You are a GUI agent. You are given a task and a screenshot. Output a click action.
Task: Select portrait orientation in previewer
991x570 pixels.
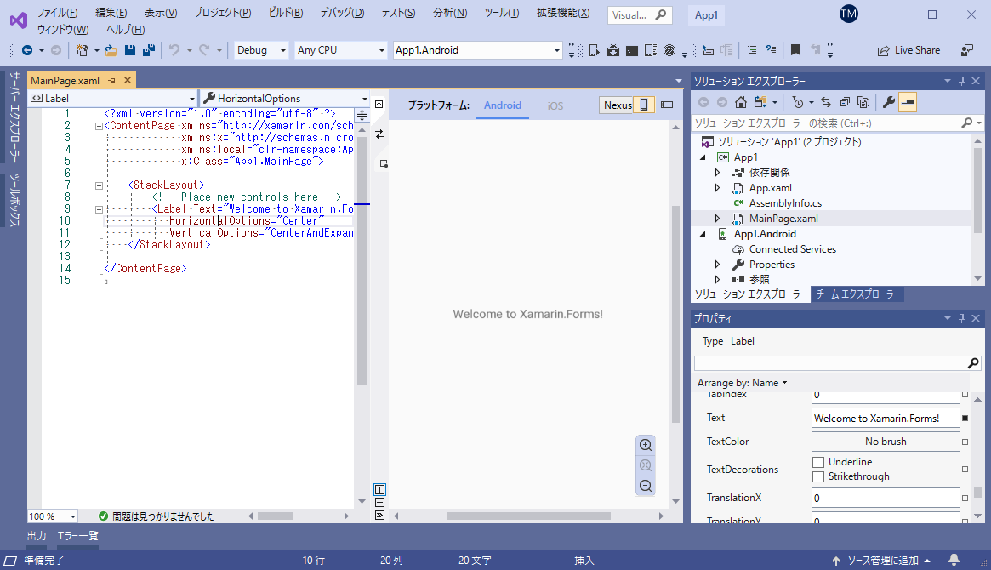(x=644, y=105)
